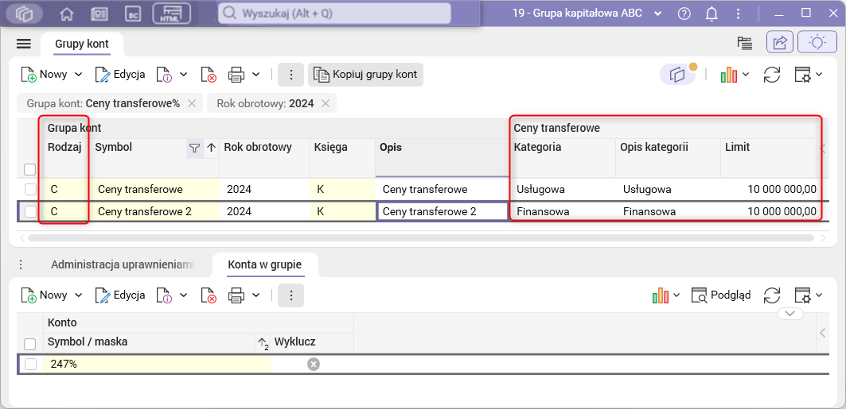Viewport: 846px width, 409px height.
Task: Click the badge window icon with orange dot
Action: coord(677,75)
